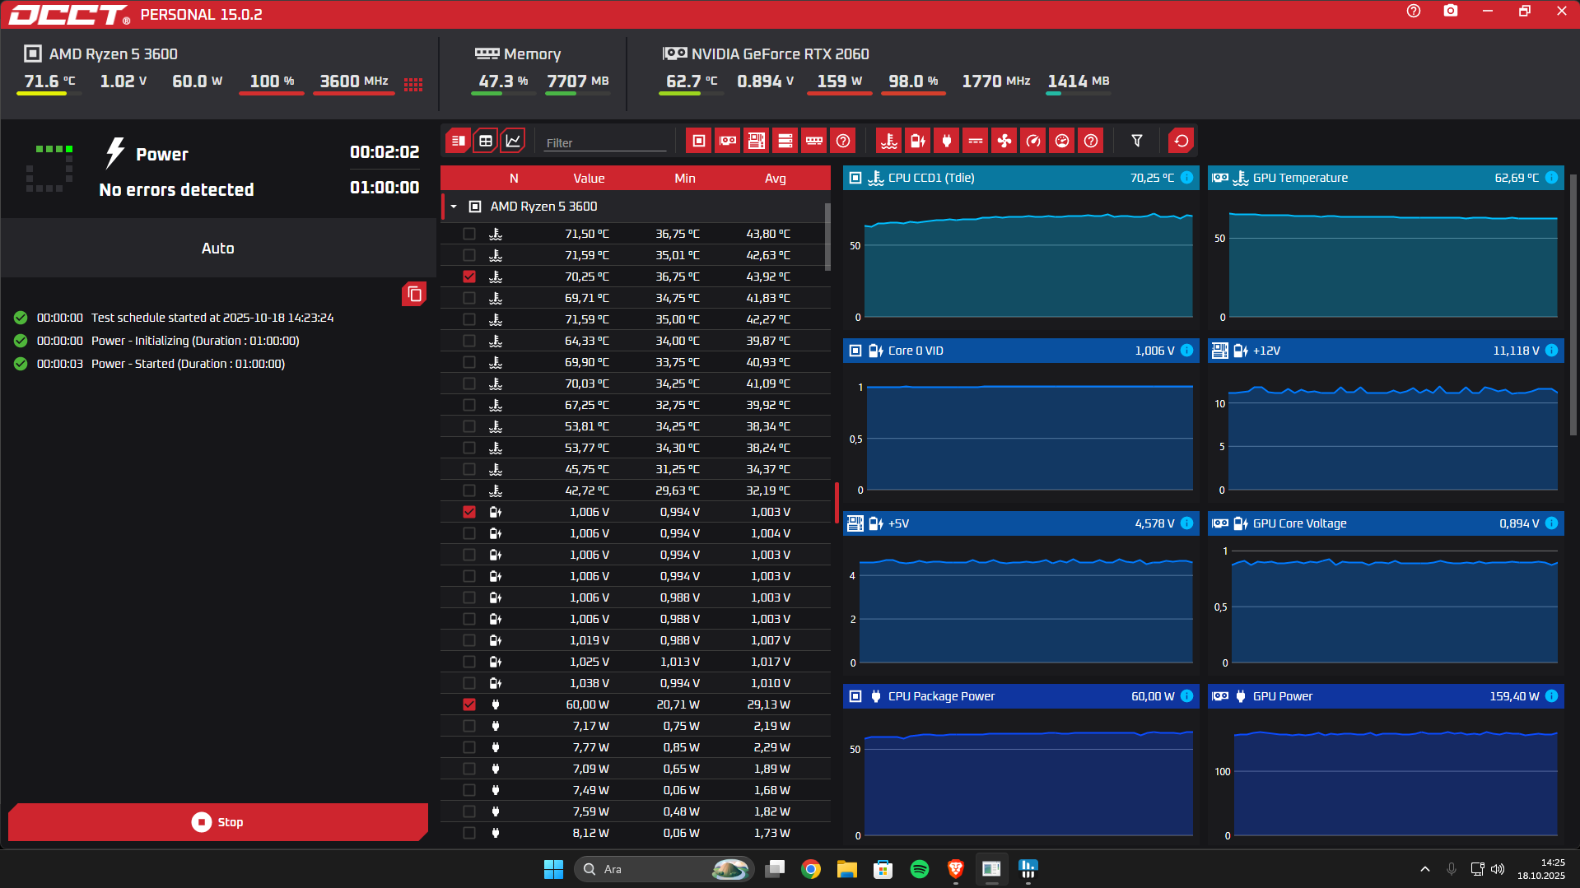This screenshot has width=1580, height=888.
Task: Tick the 1,038 V voltage sensor checkbox
Action: coord(469,683)
